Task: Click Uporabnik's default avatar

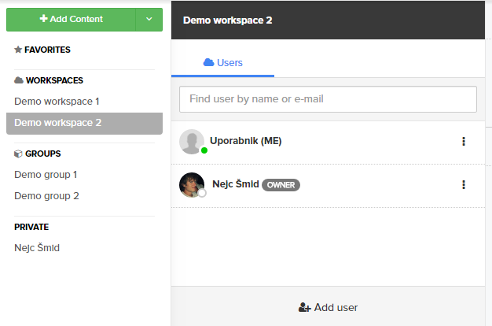Action: coord(192,142)
